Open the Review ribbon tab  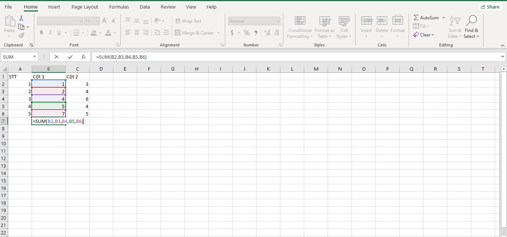(168, 7)
